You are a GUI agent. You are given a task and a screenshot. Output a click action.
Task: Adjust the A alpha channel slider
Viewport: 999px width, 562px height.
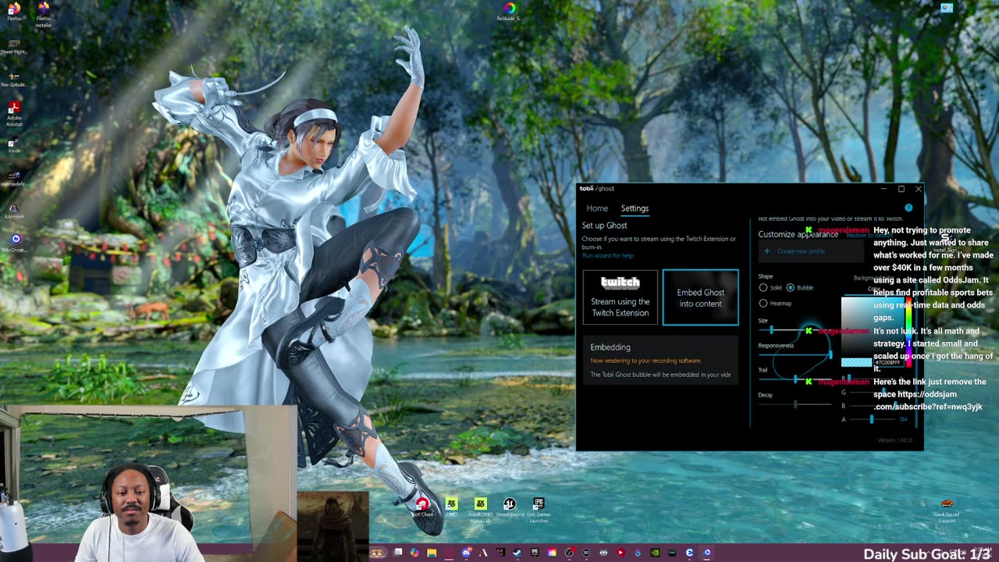(x=873, y=419)
